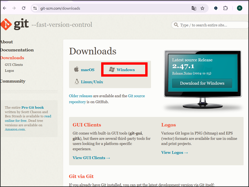Open the About section in sidebar
Viewport: 249px width, 187px height.
coord(6,42)
